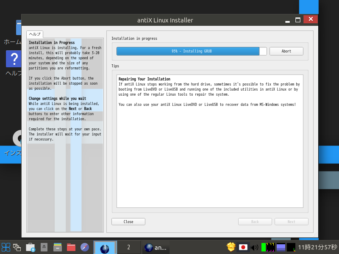
Task: Open the start menu icon on taskbar
Action: click(x=6, y=247)
